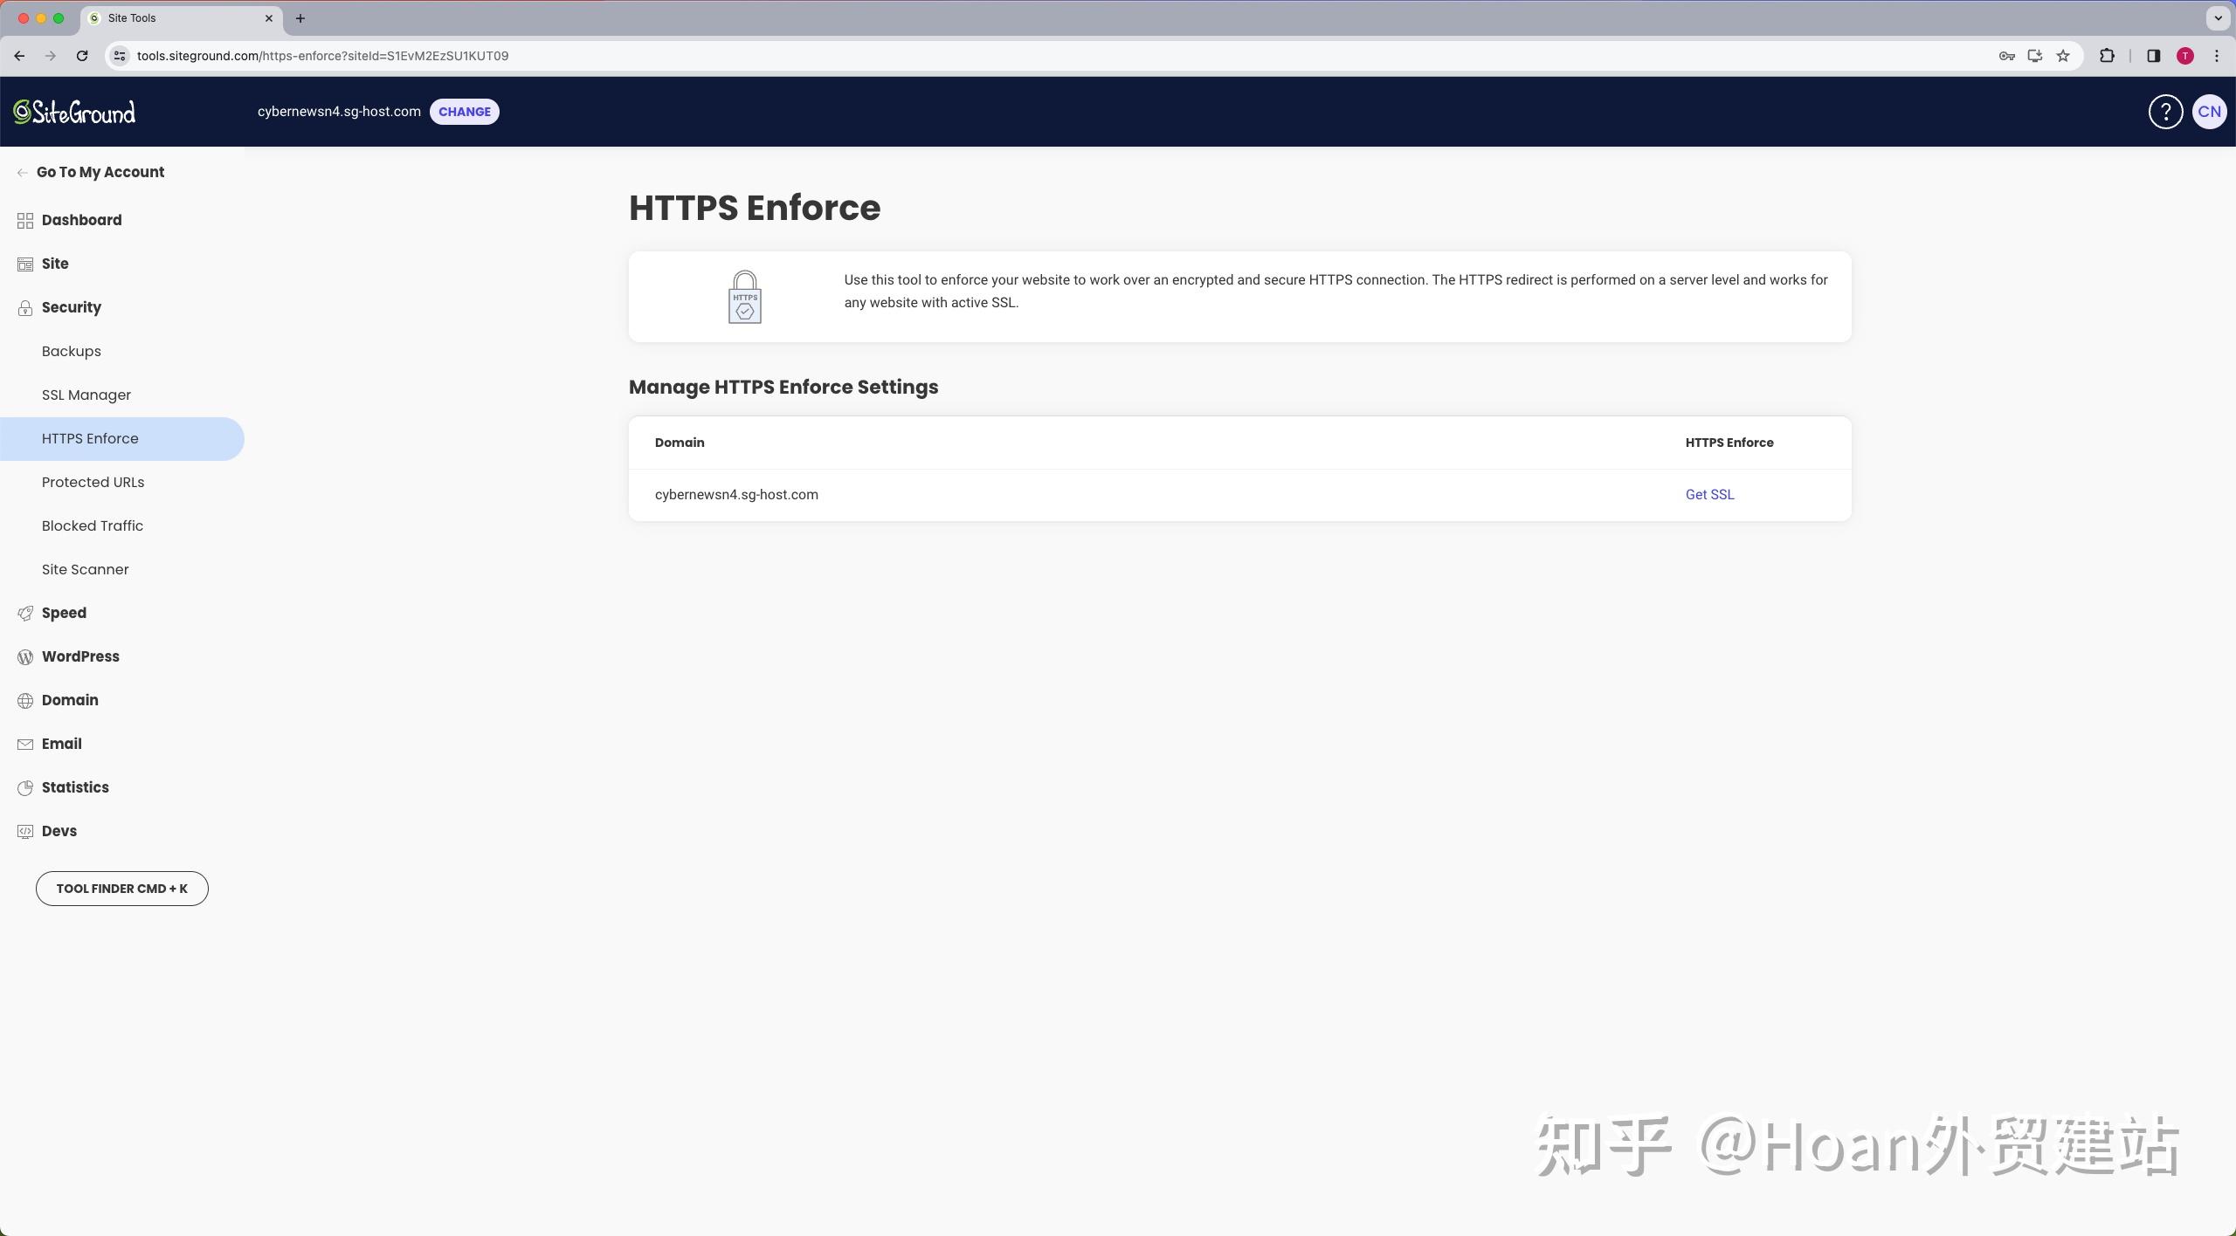
Task: Click the SiteGround logo
Action: [73, 111]
